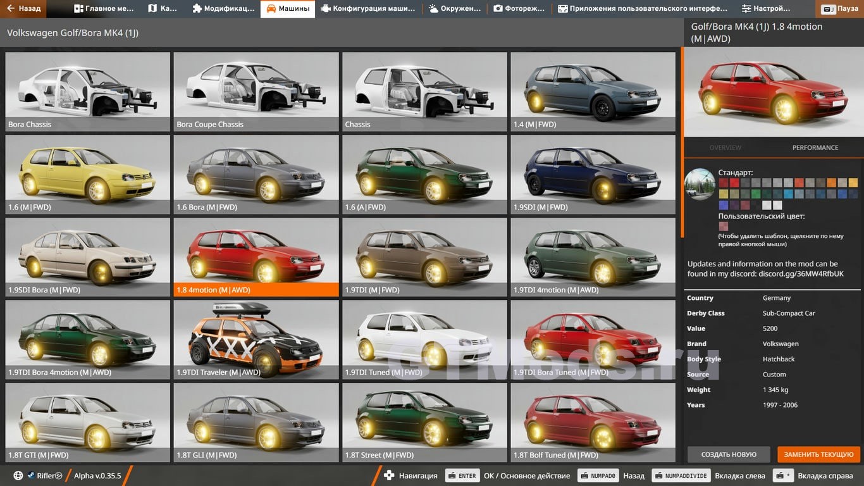Click the ЗАМЕНИТЬ ТЕКУЩУЮ button
Viewport: 864px width, 486px height.
point(819,454)
